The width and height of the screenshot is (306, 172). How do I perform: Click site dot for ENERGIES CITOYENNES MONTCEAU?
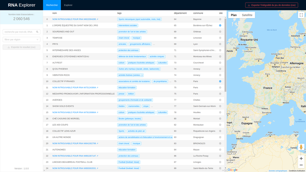[220, 56]
